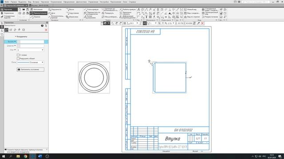Screen dimensions: 284x159
Task: Select the Дуга tool
Action: (x=52, y=13)
